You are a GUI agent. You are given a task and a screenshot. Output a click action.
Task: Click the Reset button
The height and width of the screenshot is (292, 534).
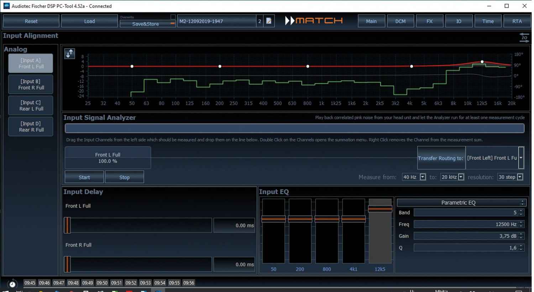tap(31, 21)
